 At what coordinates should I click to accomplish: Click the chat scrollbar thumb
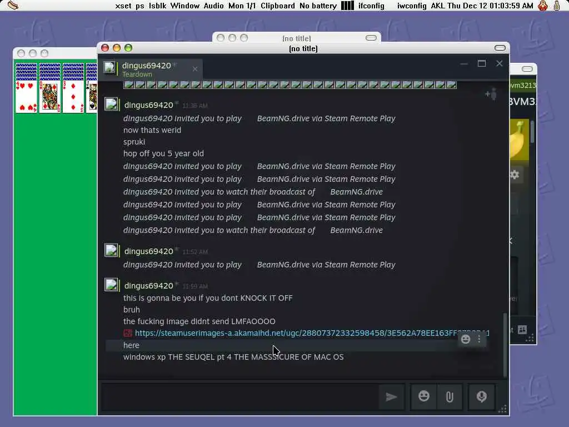pos(505,345)
